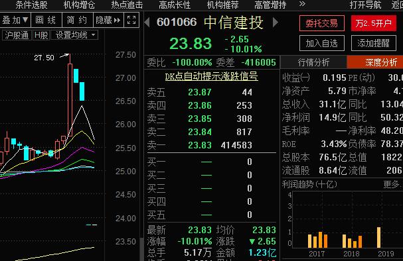Click the 隐藏 panel toggle
This screenshot has height=261, width=403.
(x=108, y=20)
